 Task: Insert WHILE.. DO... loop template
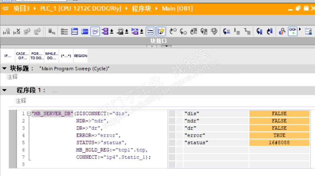(52, 56)
